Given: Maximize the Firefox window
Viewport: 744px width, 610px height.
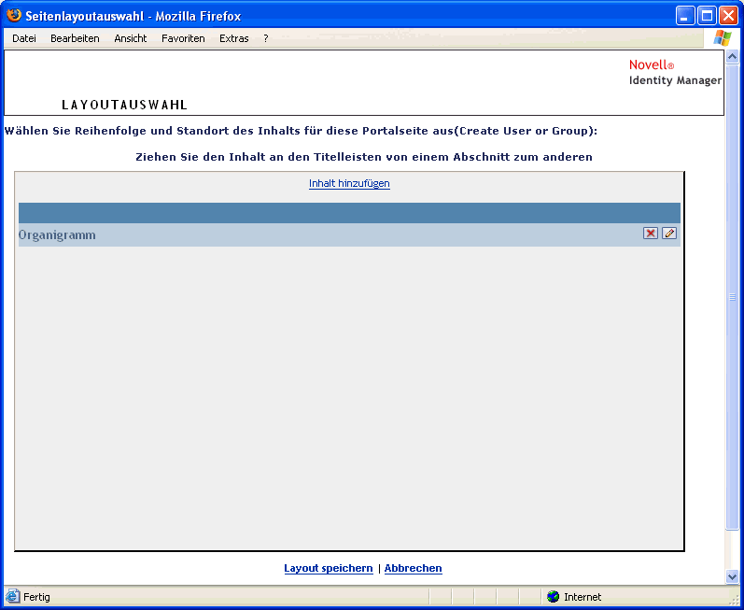Looking at the screenshot, I should pyautogui.click(x=707, y=16).
